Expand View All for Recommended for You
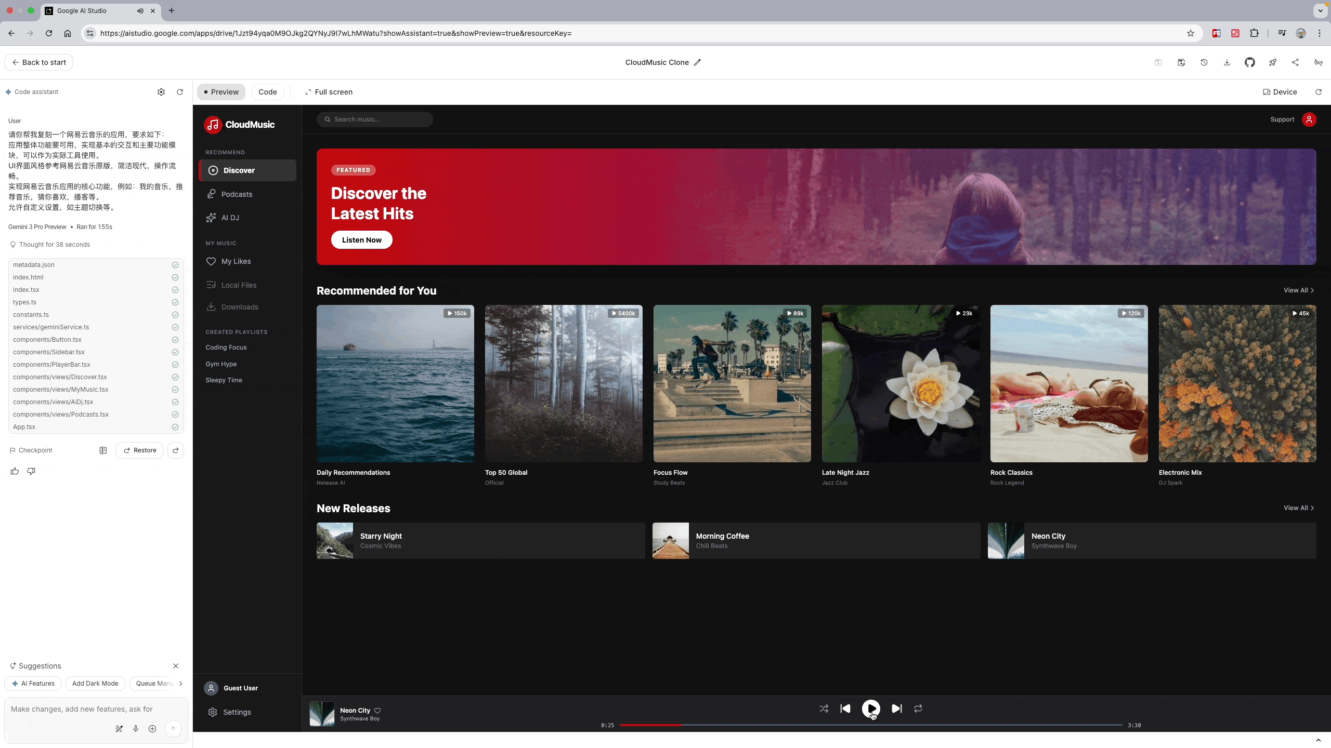 pos(1298,290)
